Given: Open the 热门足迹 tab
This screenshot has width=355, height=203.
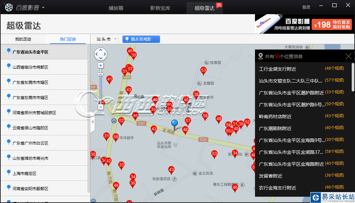Looking at the screenshot, I should coord(68,39).
